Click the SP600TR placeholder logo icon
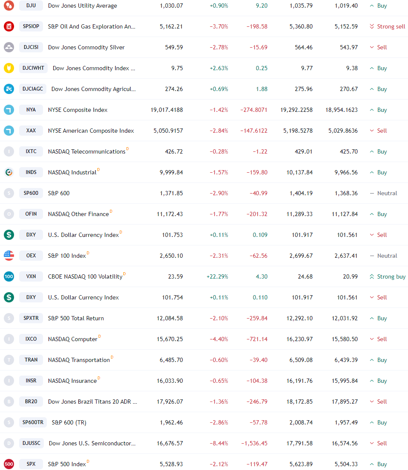Screen dimensions: 408x470 (x=9, y=422)
